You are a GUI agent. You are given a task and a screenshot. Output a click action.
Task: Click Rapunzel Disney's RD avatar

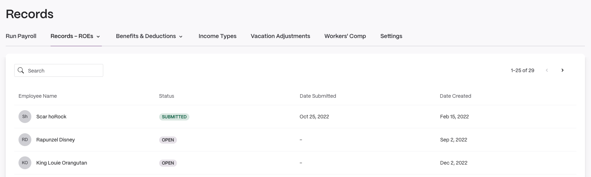point(25,140)
